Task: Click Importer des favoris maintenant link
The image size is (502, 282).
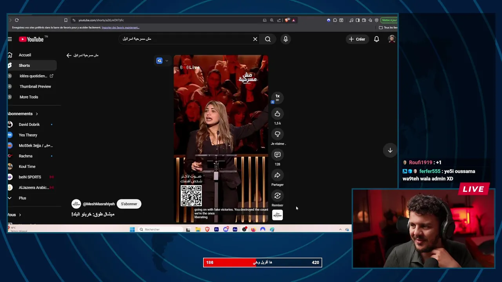Action: pos(120,27)
